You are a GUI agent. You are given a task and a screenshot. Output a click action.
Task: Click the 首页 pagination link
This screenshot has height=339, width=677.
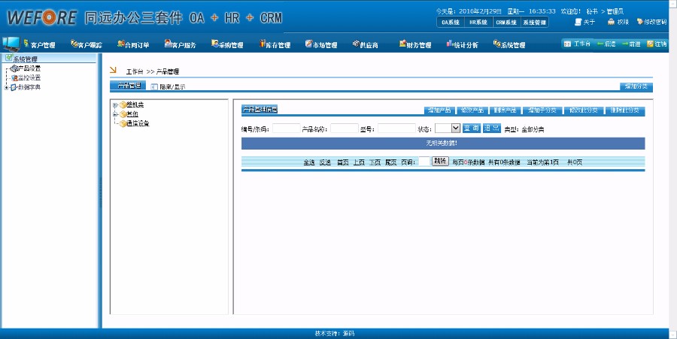coord(343,162)
